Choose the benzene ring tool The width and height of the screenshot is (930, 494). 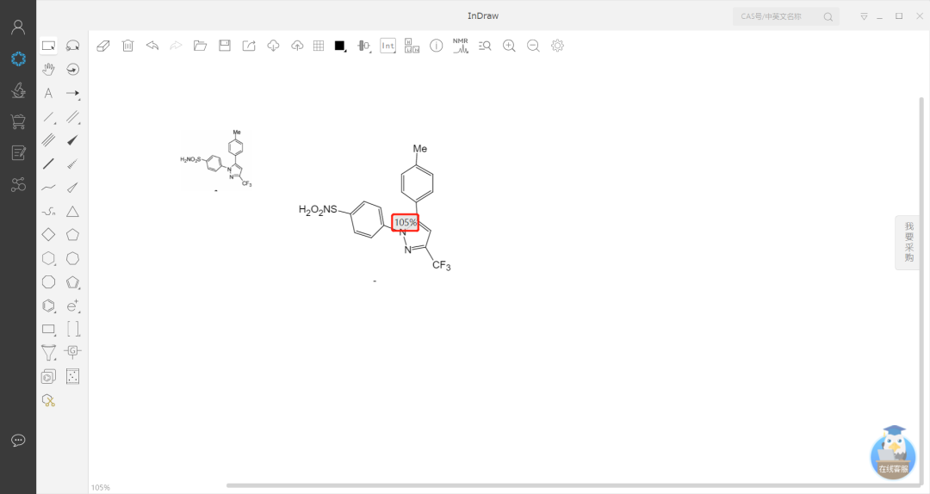(x=49, y=305)
